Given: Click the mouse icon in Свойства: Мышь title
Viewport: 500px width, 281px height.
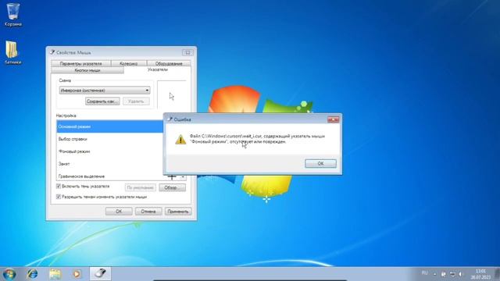Looking at the screenshot, I should (52, 52).
